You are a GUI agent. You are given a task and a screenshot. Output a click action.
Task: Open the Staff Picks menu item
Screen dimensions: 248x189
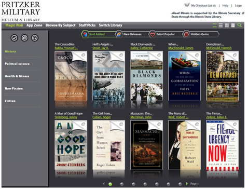point(87,25)
